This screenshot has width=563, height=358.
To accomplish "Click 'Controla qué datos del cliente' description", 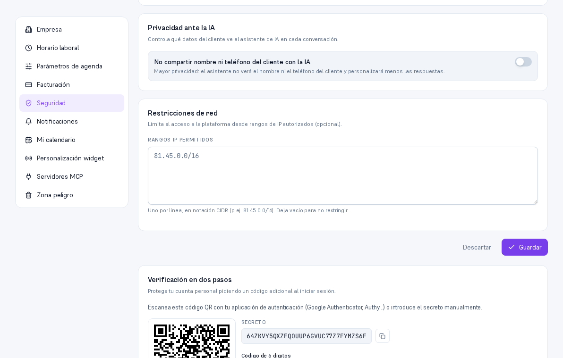I will [243, 39].
